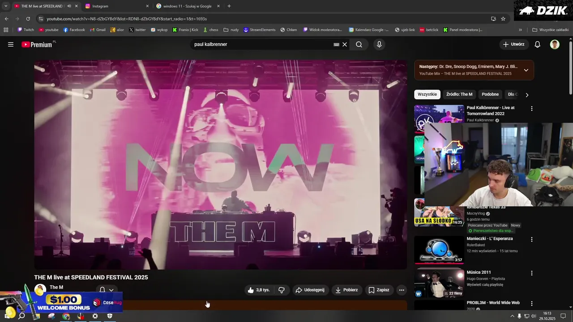Open Windows search from the taskbar magnifier
The image size is (573, 322).
point(21,316)
